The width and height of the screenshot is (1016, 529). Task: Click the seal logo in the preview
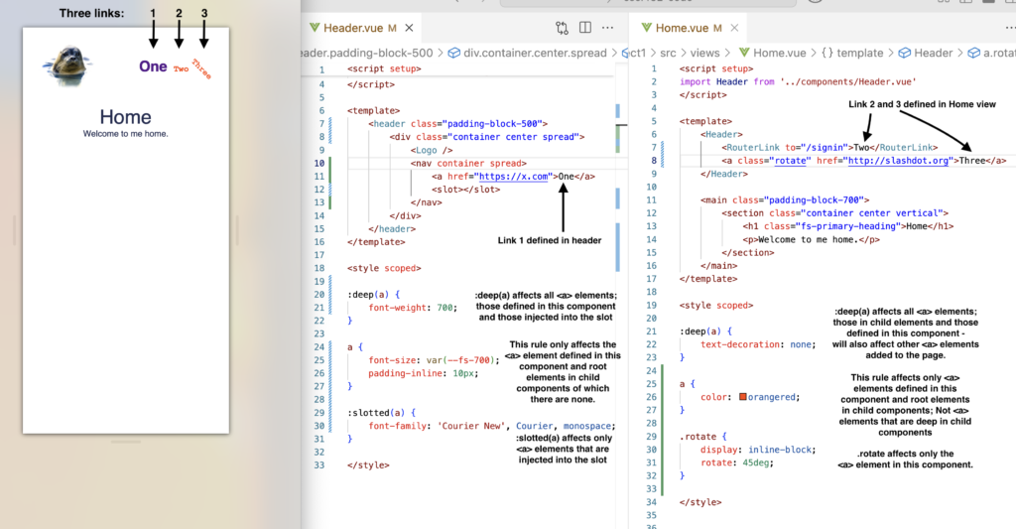[x=67, y=65]
